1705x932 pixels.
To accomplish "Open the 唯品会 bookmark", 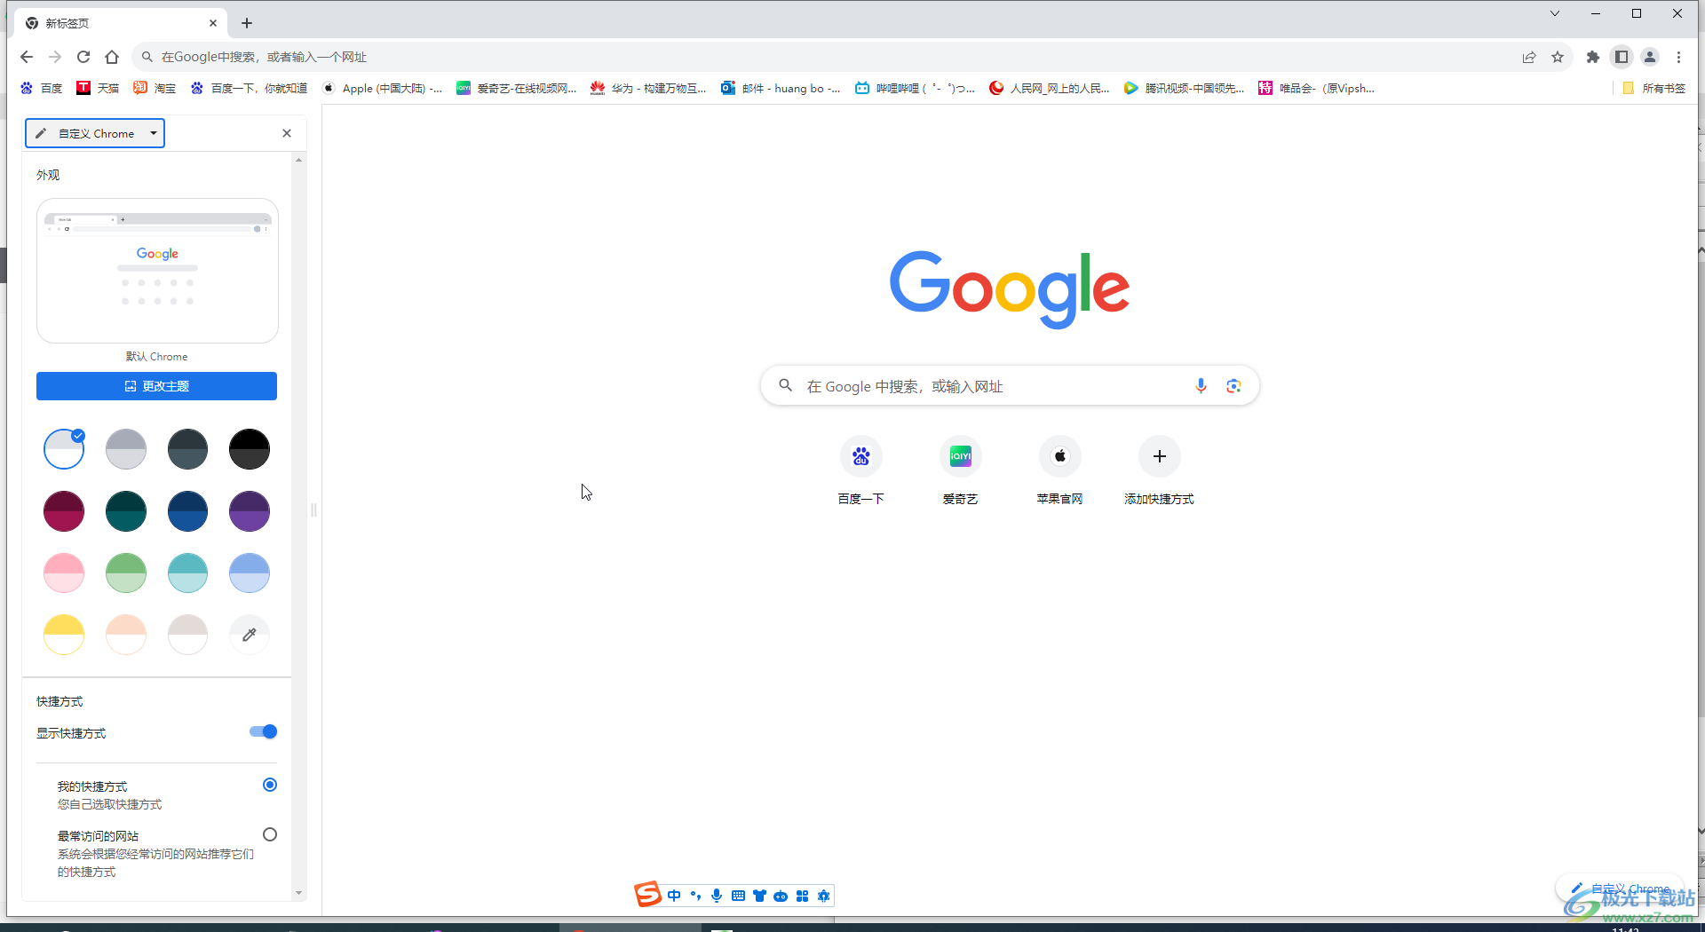I will (1317, 88).
